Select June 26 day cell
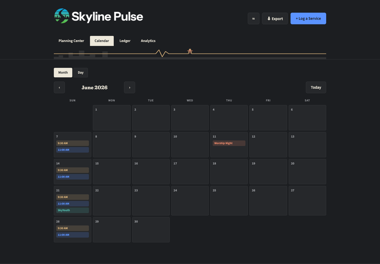 268,201
